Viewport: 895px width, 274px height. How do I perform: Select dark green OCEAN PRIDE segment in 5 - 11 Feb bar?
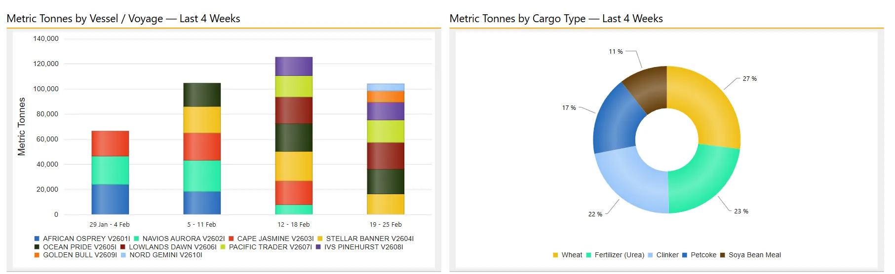tap(202, 95)
